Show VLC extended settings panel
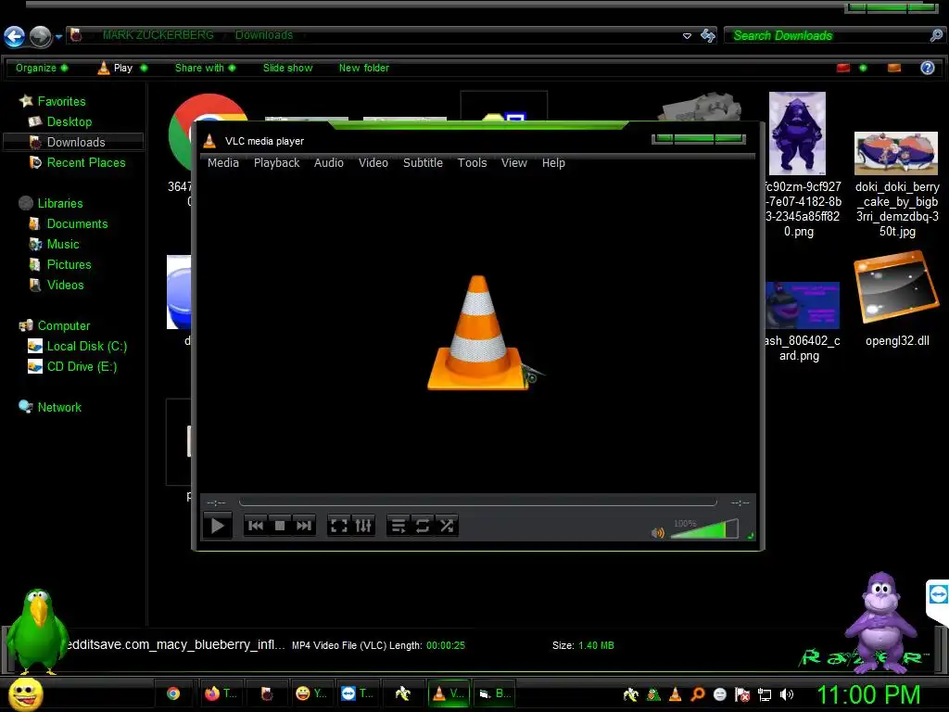Screen dimensions: 949x712 (x=363, y=526)
